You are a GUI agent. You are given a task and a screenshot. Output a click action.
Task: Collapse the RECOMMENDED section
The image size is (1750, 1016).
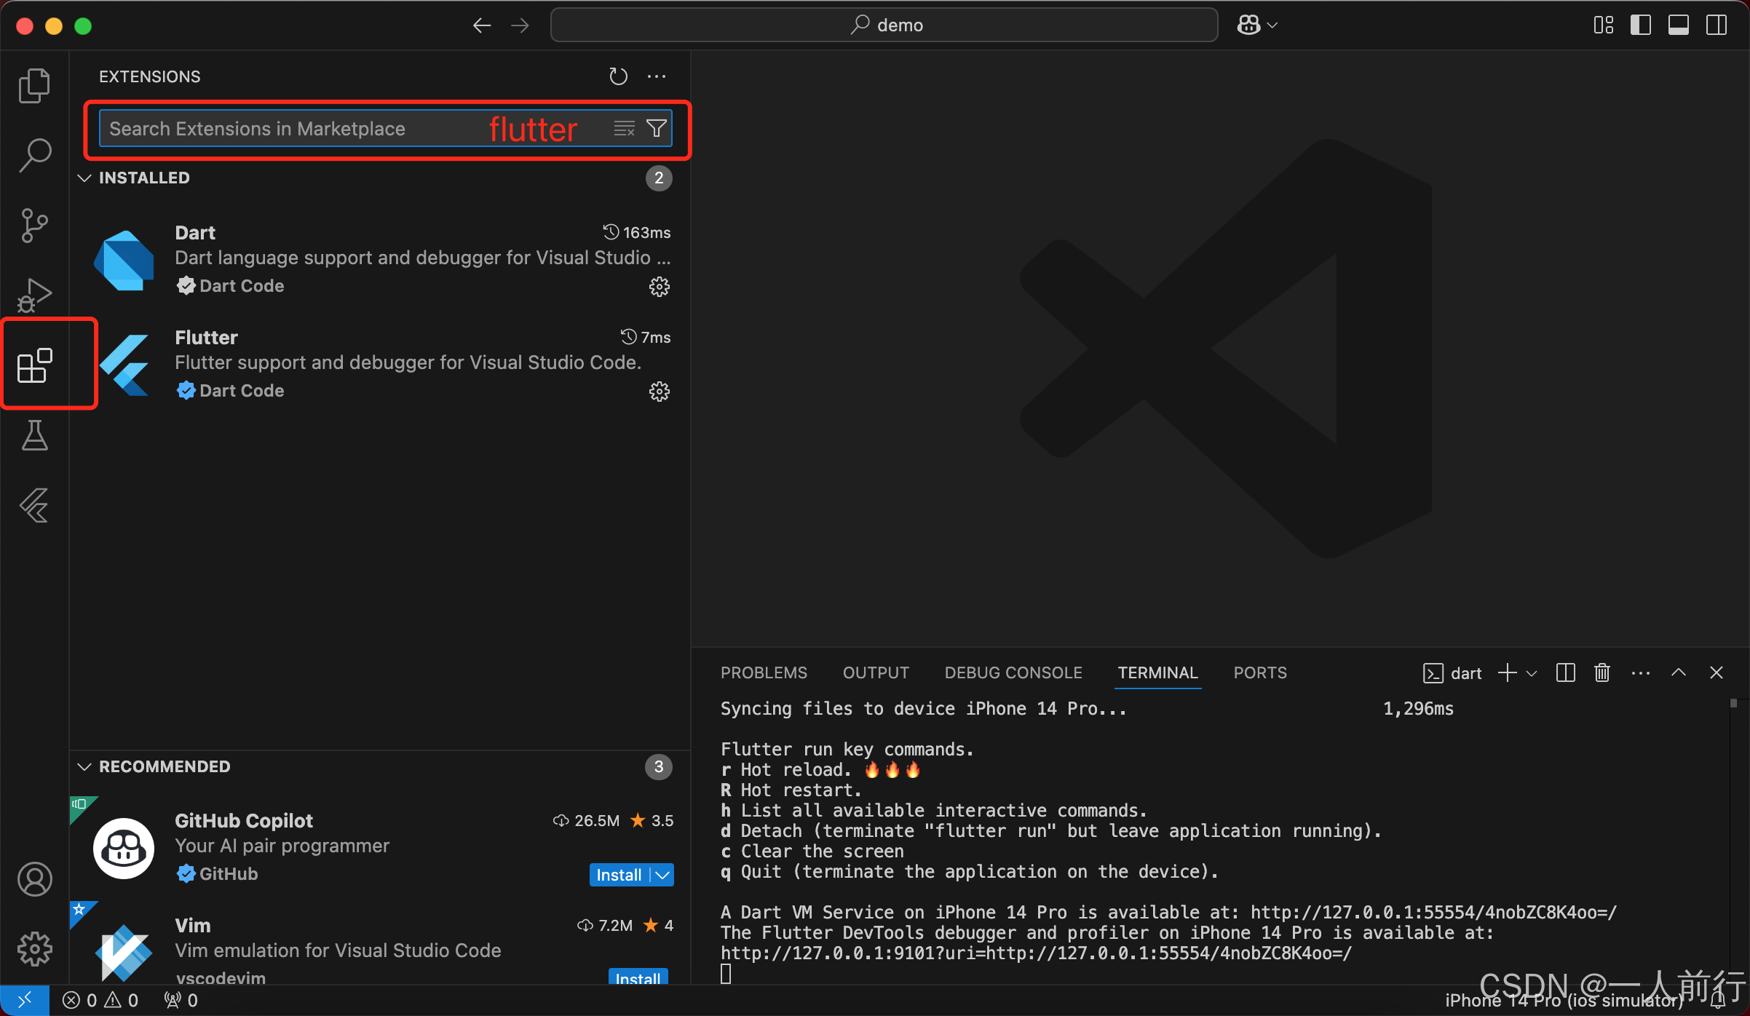pos(84,766)
